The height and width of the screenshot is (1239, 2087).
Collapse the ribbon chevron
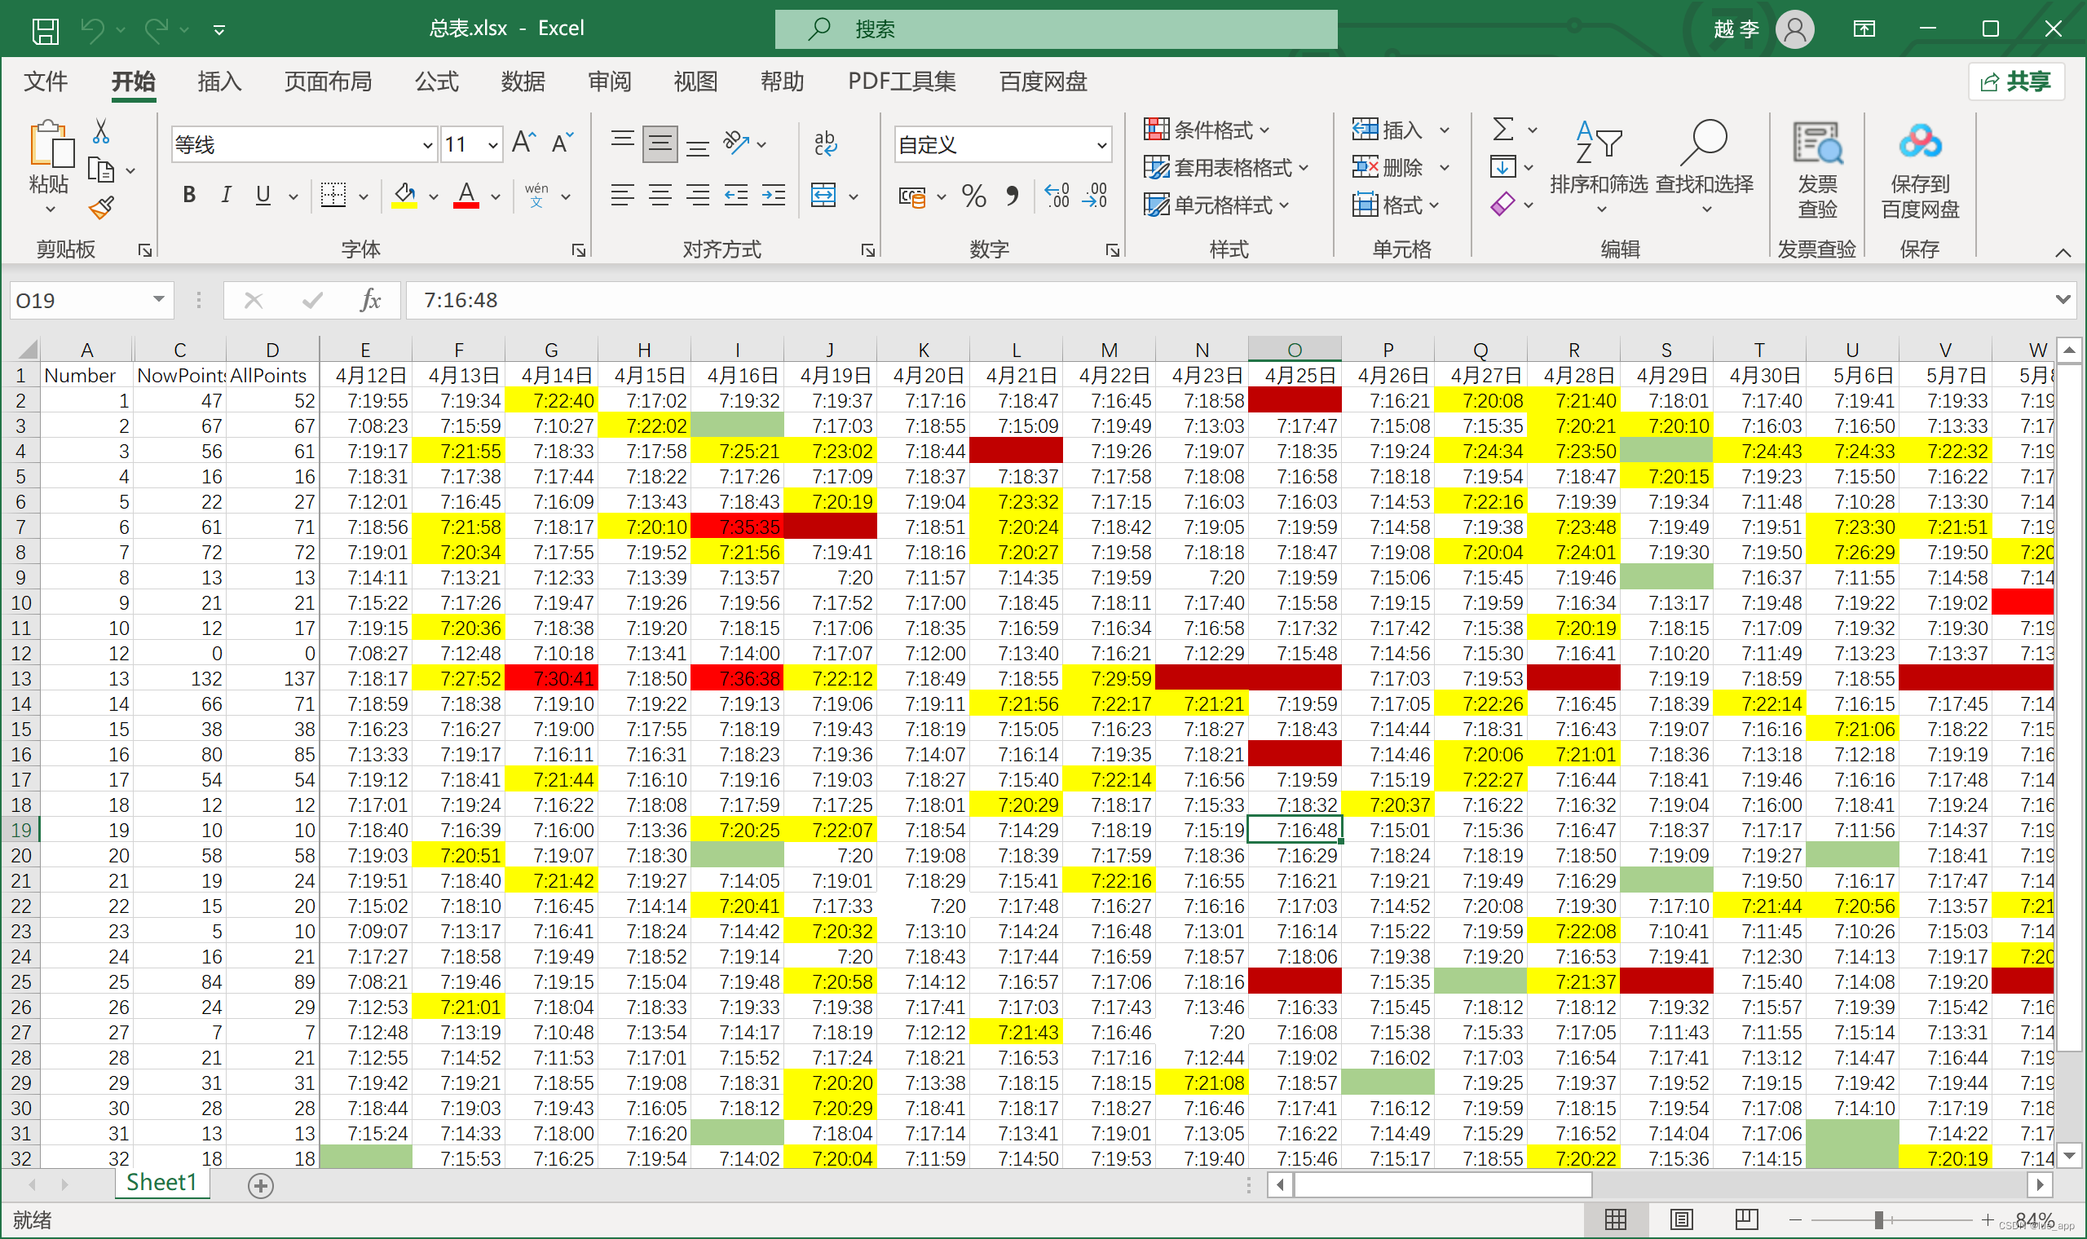(2063, 252)
